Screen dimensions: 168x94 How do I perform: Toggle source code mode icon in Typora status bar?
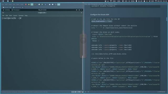(x=88, y=92)
